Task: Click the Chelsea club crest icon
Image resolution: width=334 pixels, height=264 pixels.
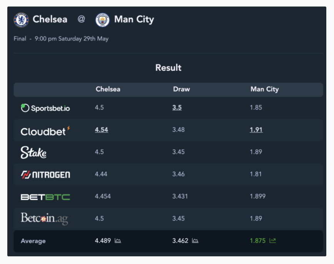Action: tap(21, 20)
